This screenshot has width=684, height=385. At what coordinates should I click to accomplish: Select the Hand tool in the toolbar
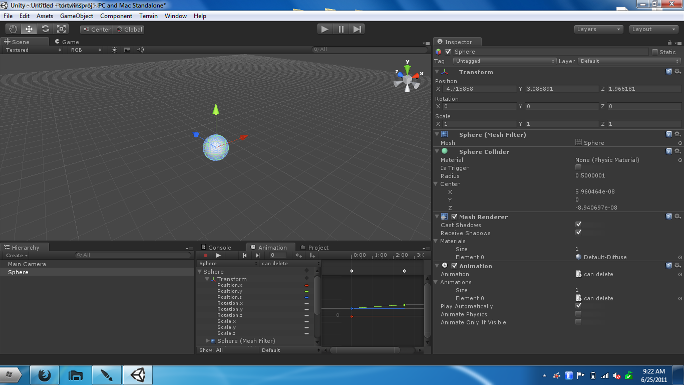[x=13, y=29]
